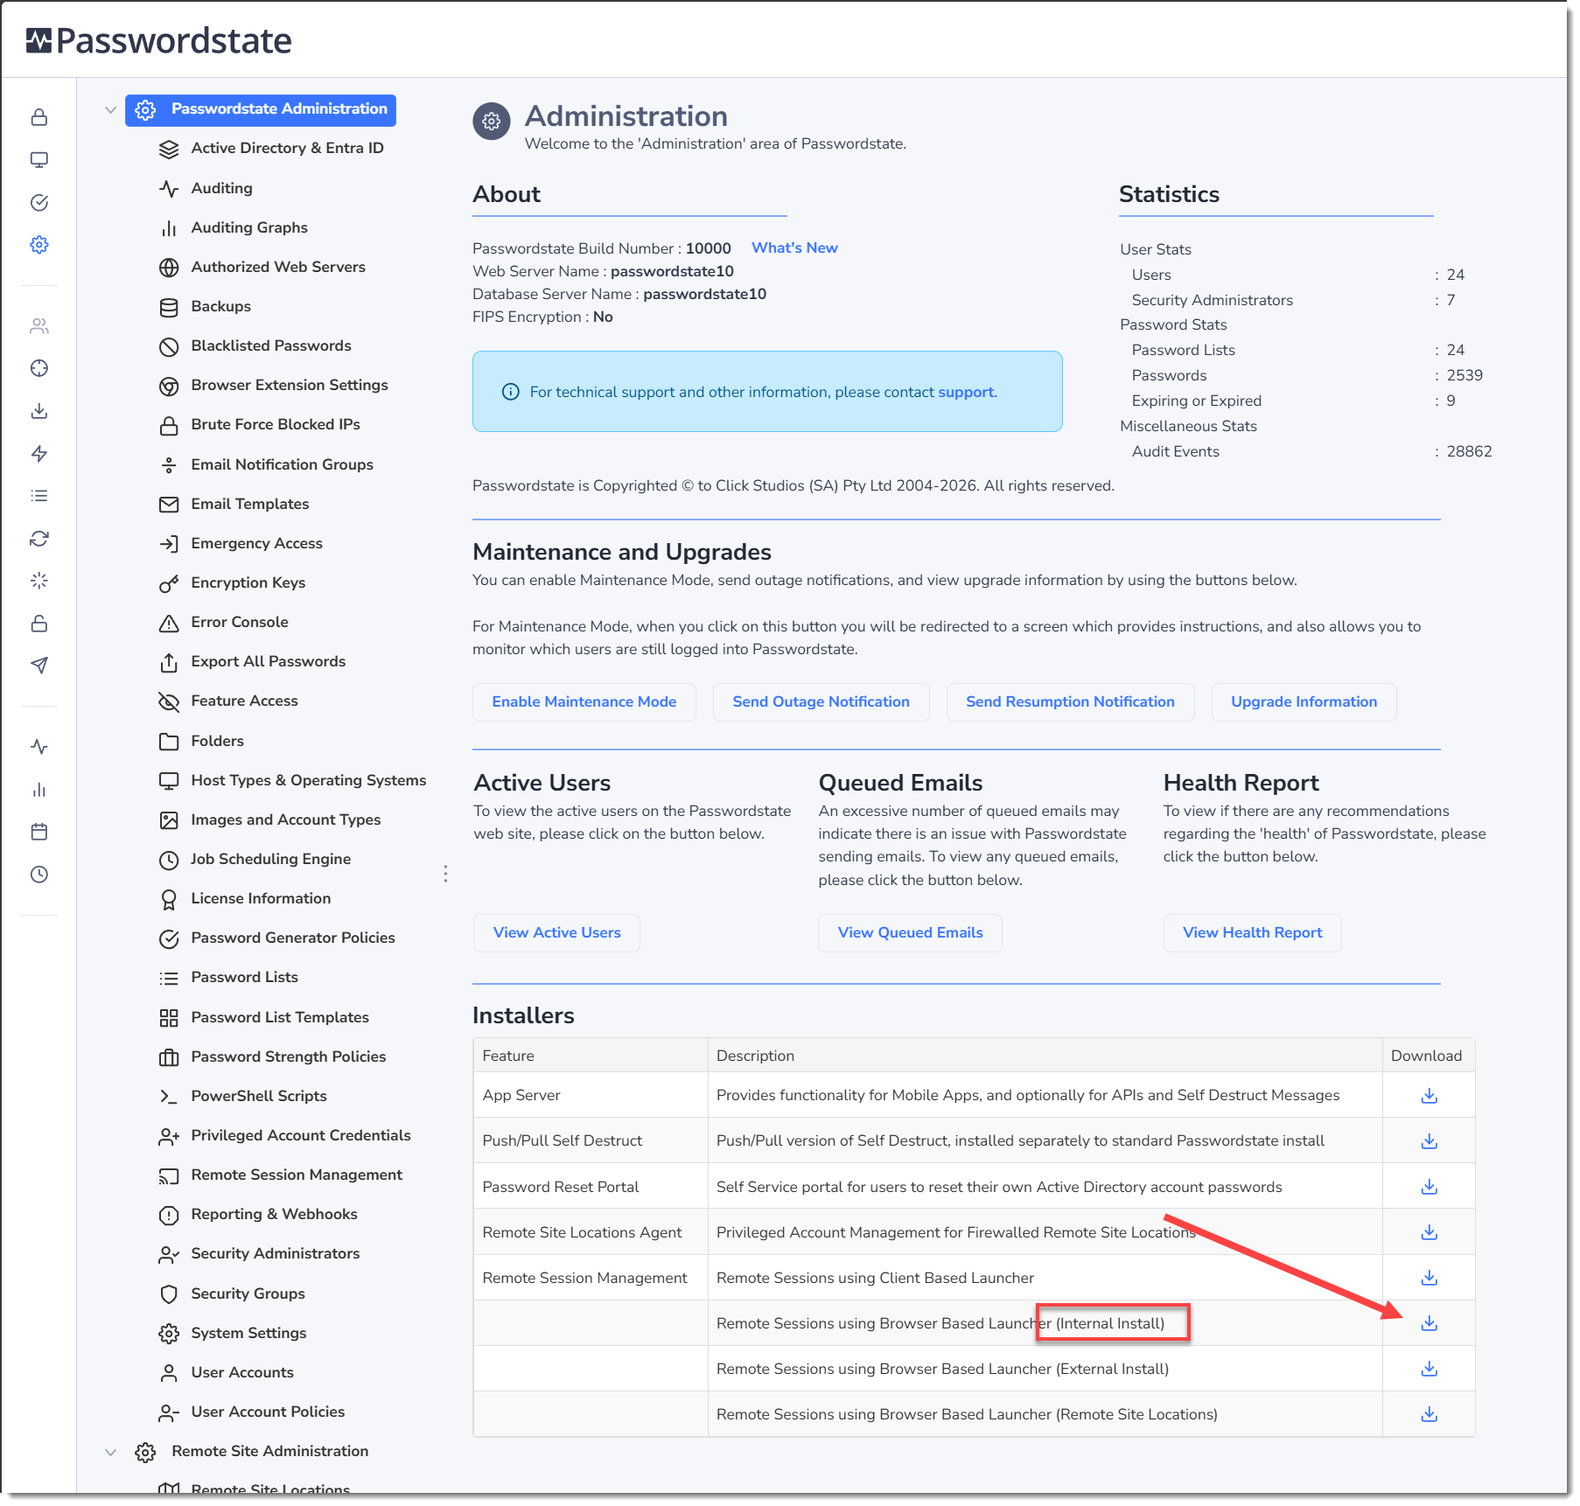Image resolution: width=1580 pixels, height=1506 pixels.
Task: Collapse the Passwordstate Administration tree node
Action: 110,110
